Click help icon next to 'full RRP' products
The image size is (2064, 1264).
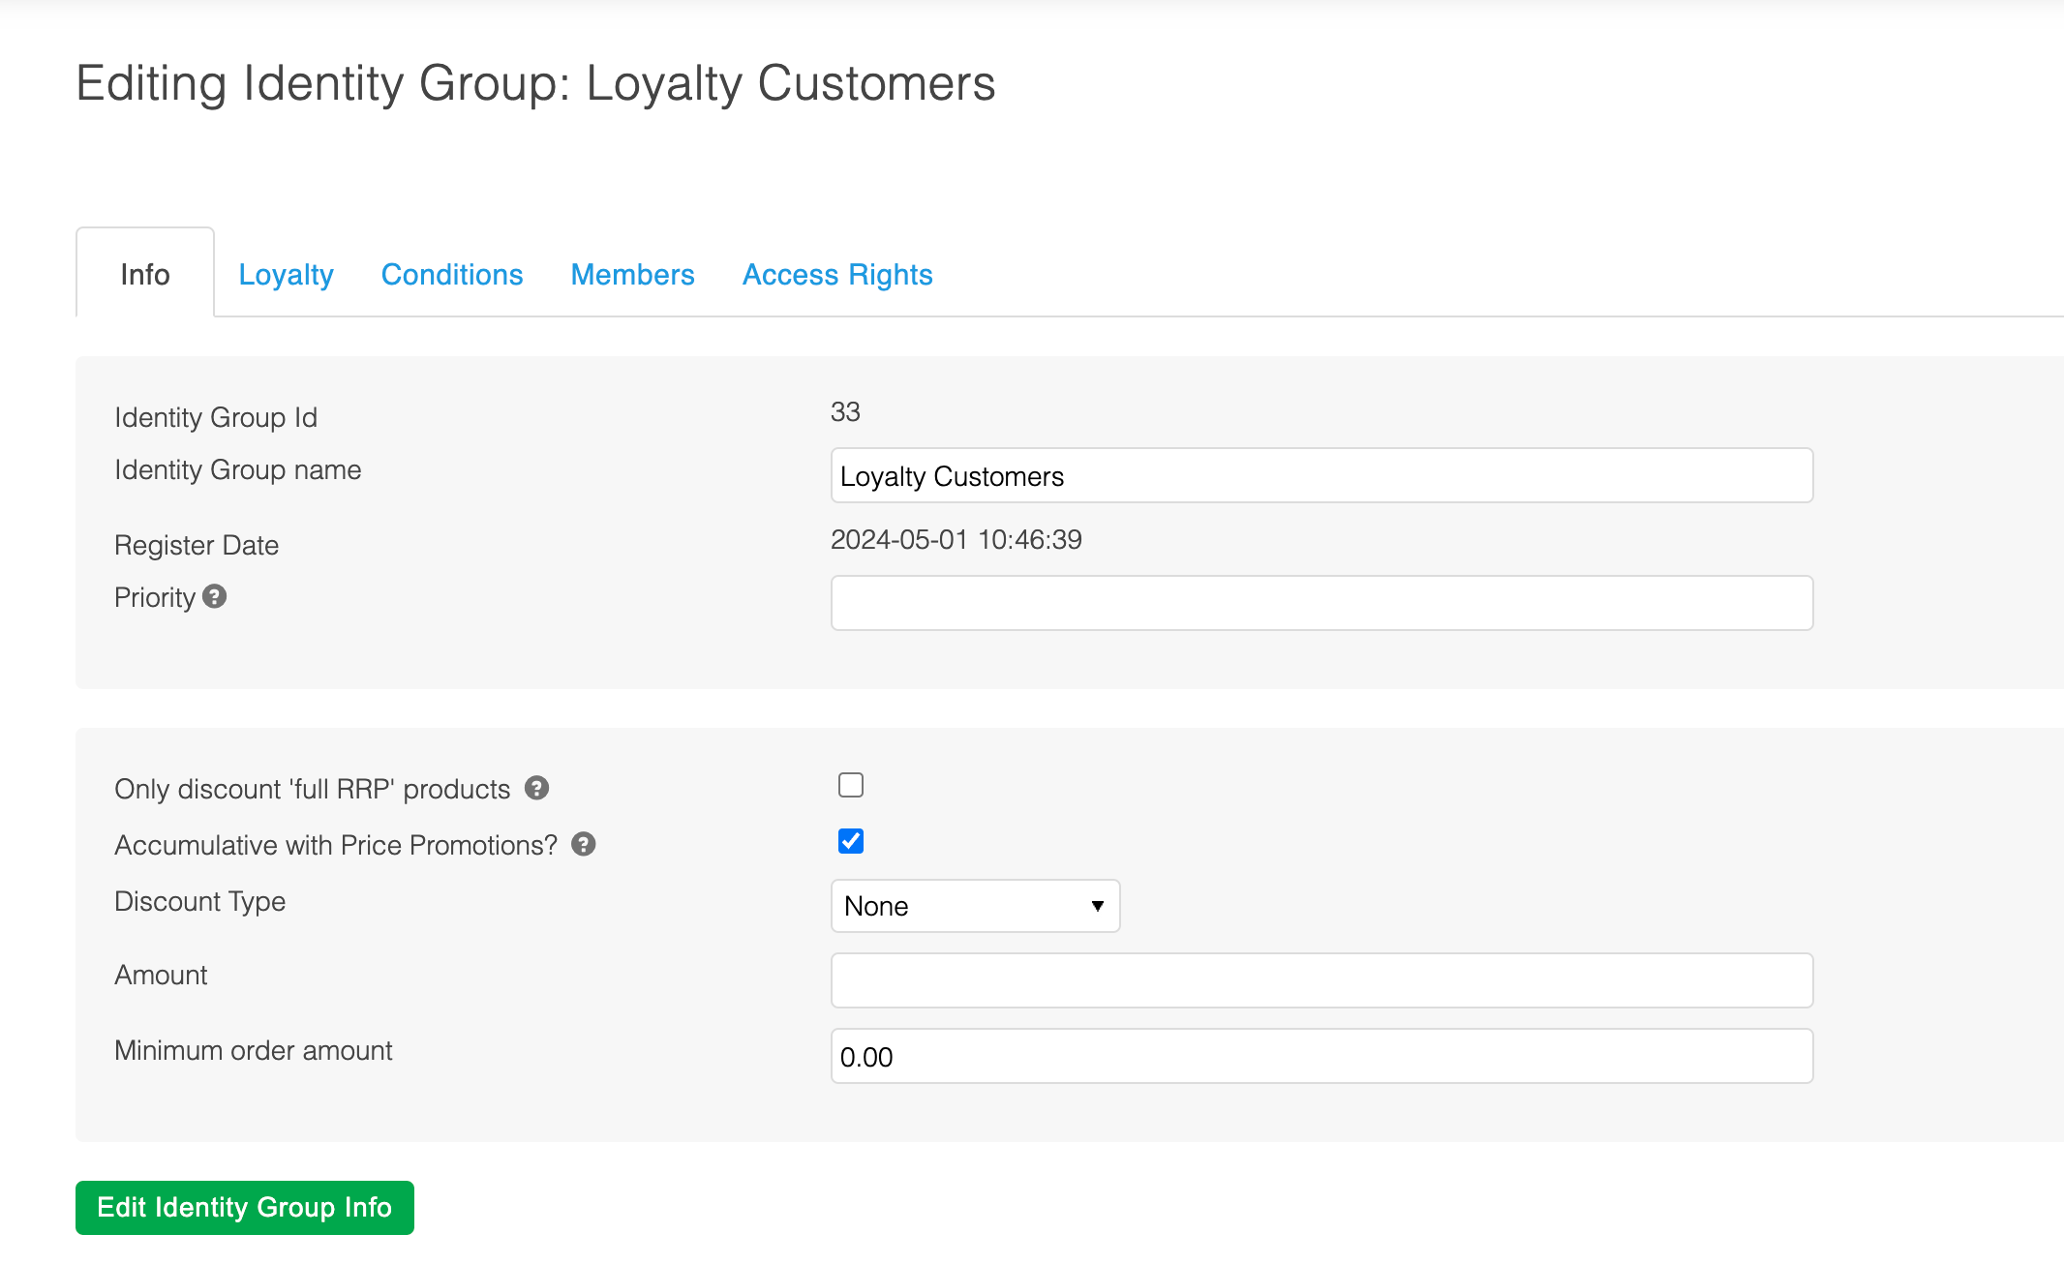pyautogui.click(x=536, y=788)
